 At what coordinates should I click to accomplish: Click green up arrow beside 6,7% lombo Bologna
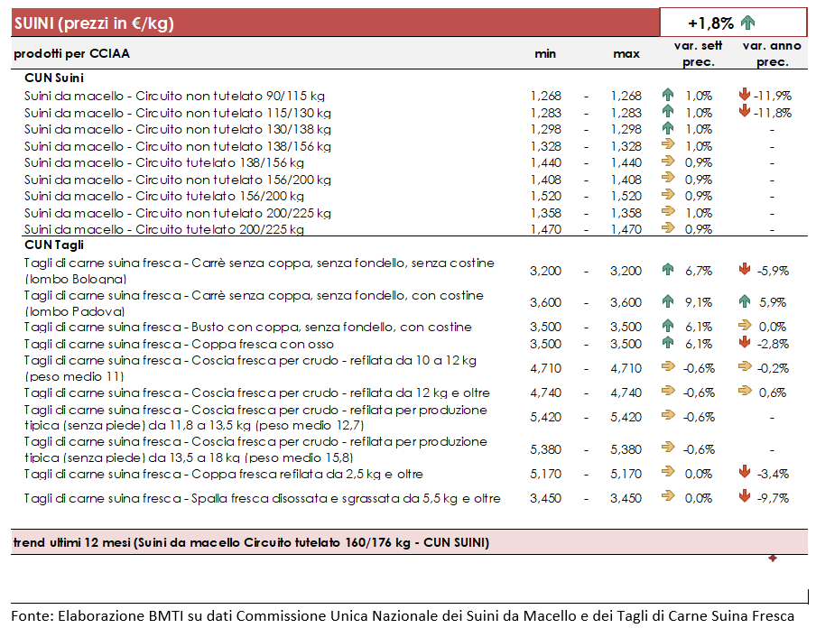point(668,269)
